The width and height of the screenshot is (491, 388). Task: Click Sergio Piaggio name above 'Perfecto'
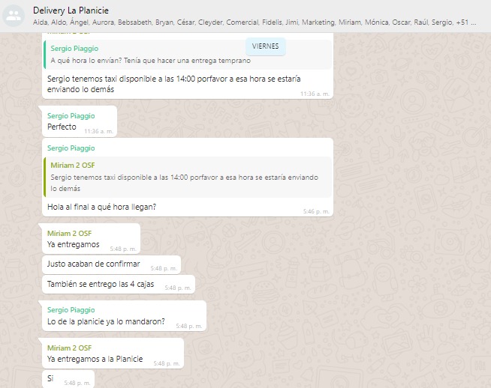click(x=71, y=116)
